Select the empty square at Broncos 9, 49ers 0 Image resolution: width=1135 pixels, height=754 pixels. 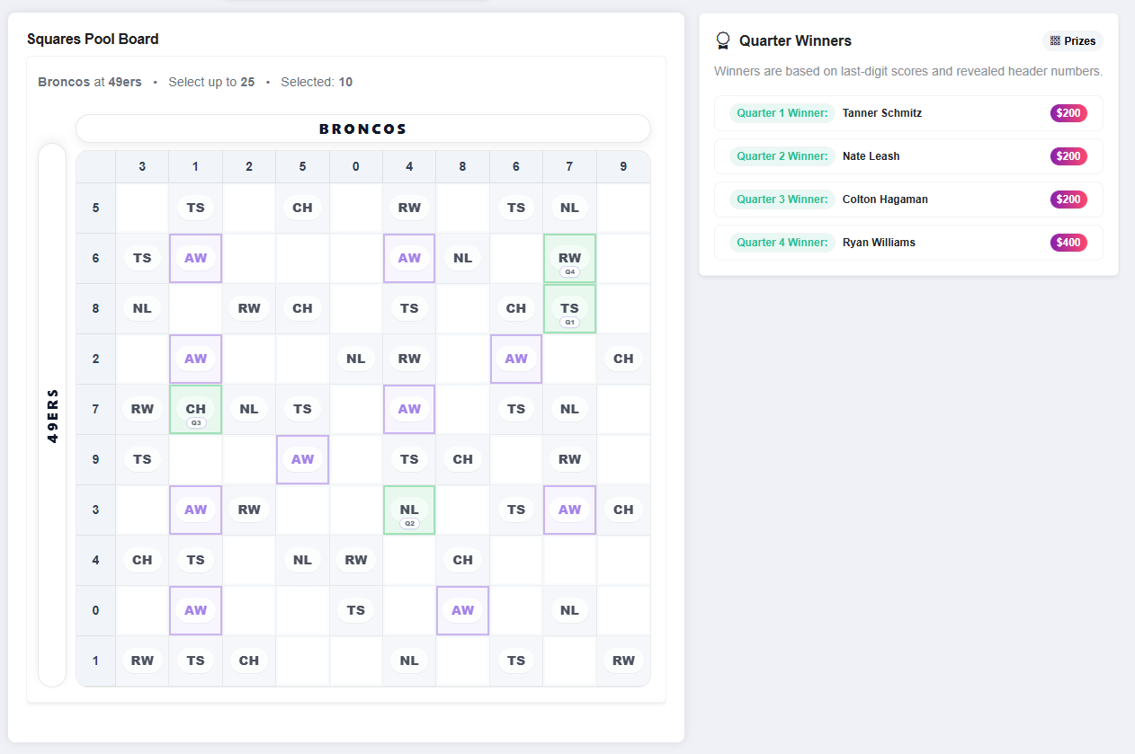coord(622,610)
